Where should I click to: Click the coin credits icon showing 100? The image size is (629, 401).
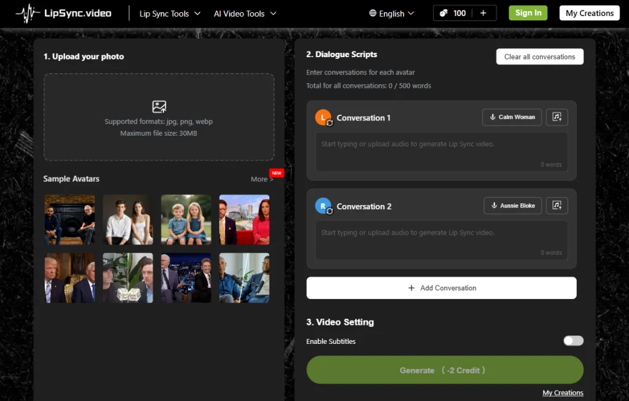point(444,13)
